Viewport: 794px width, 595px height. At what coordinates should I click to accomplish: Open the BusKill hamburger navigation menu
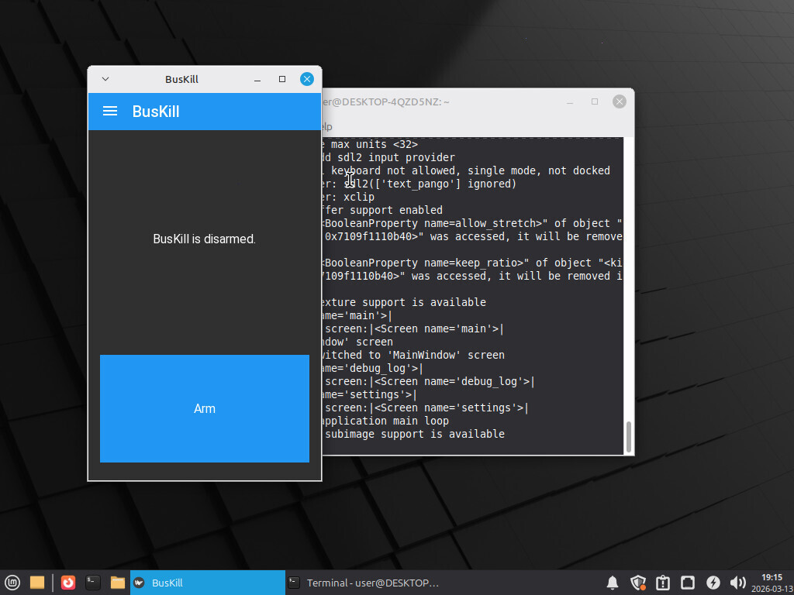[110, 112]
